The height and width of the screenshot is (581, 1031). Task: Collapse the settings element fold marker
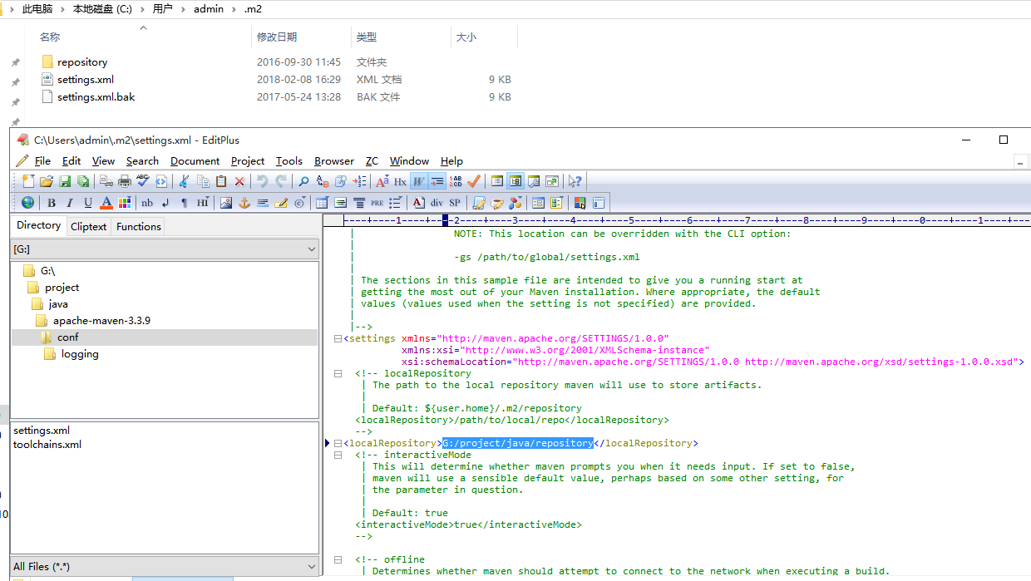[338, 338]
